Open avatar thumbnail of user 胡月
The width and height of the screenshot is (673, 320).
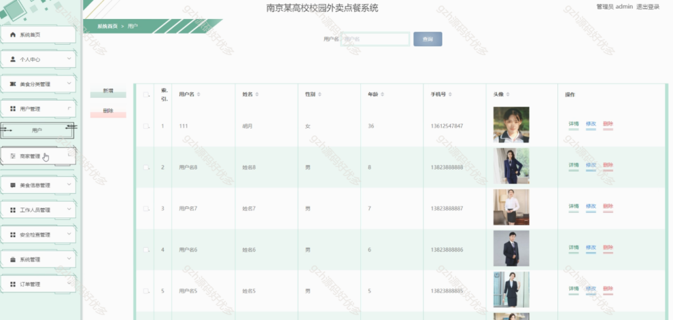pyautogui.click(x=511, y=125)
